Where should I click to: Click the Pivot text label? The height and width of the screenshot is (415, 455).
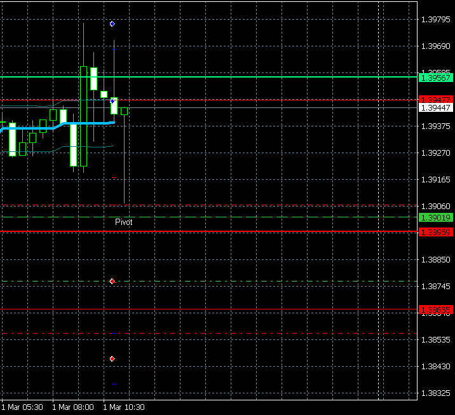click(123, 222)
